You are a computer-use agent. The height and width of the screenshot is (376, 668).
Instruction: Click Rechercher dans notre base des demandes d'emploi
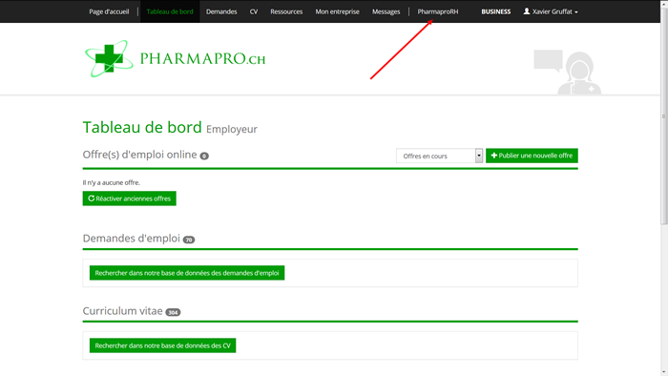(x=187, y=273)
